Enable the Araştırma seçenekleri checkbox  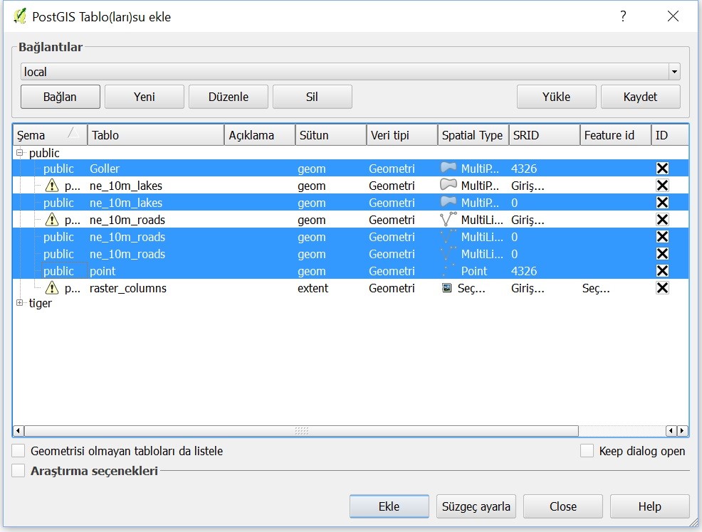click(x=19, y=471)
